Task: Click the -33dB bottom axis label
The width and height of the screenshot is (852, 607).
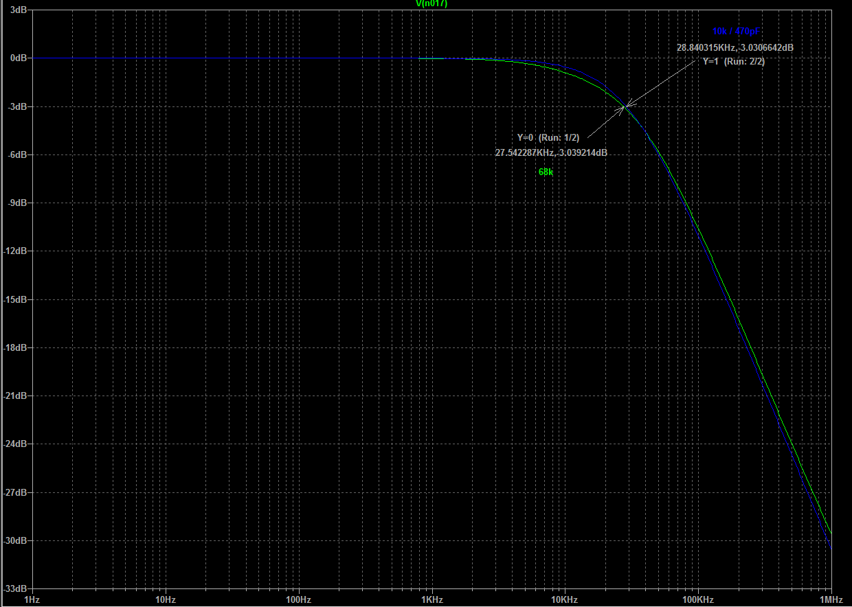Action: point(15,588)
